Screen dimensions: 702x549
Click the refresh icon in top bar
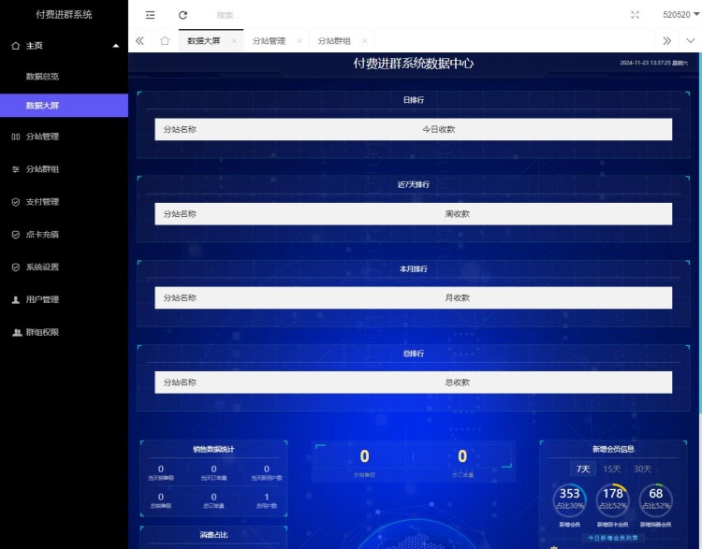(x=183, y=15)
